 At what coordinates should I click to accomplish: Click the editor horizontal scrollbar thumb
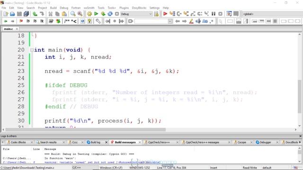(85, 130)
